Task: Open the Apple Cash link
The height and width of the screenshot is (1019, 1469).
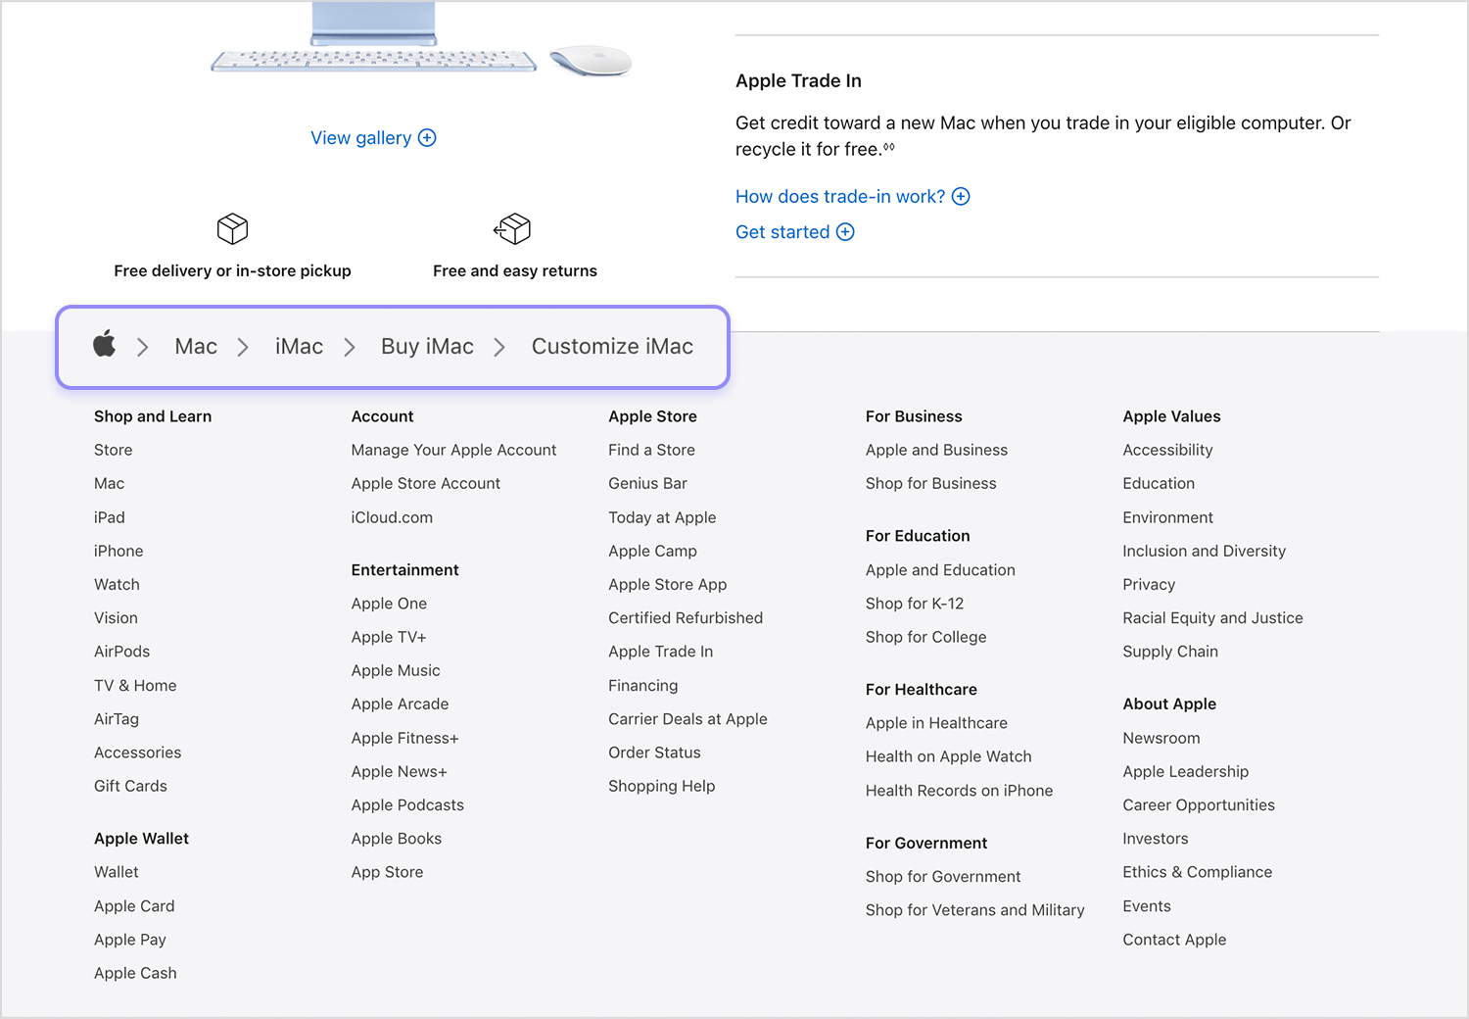Action: [135, 973]
